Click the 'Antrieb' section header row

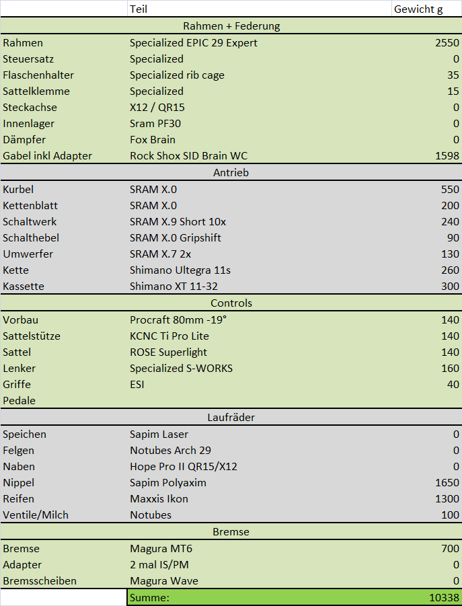[x=231, y=173]
